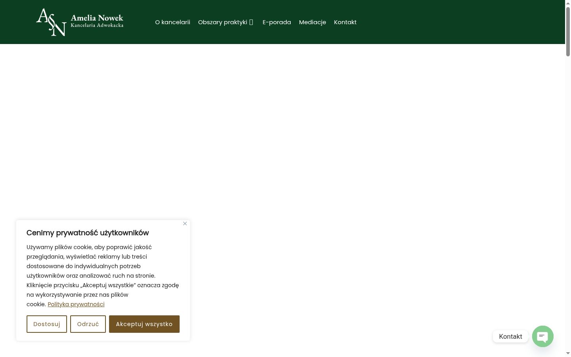Go to the E-porada page
571x357 pixels.
click(277, 22)
